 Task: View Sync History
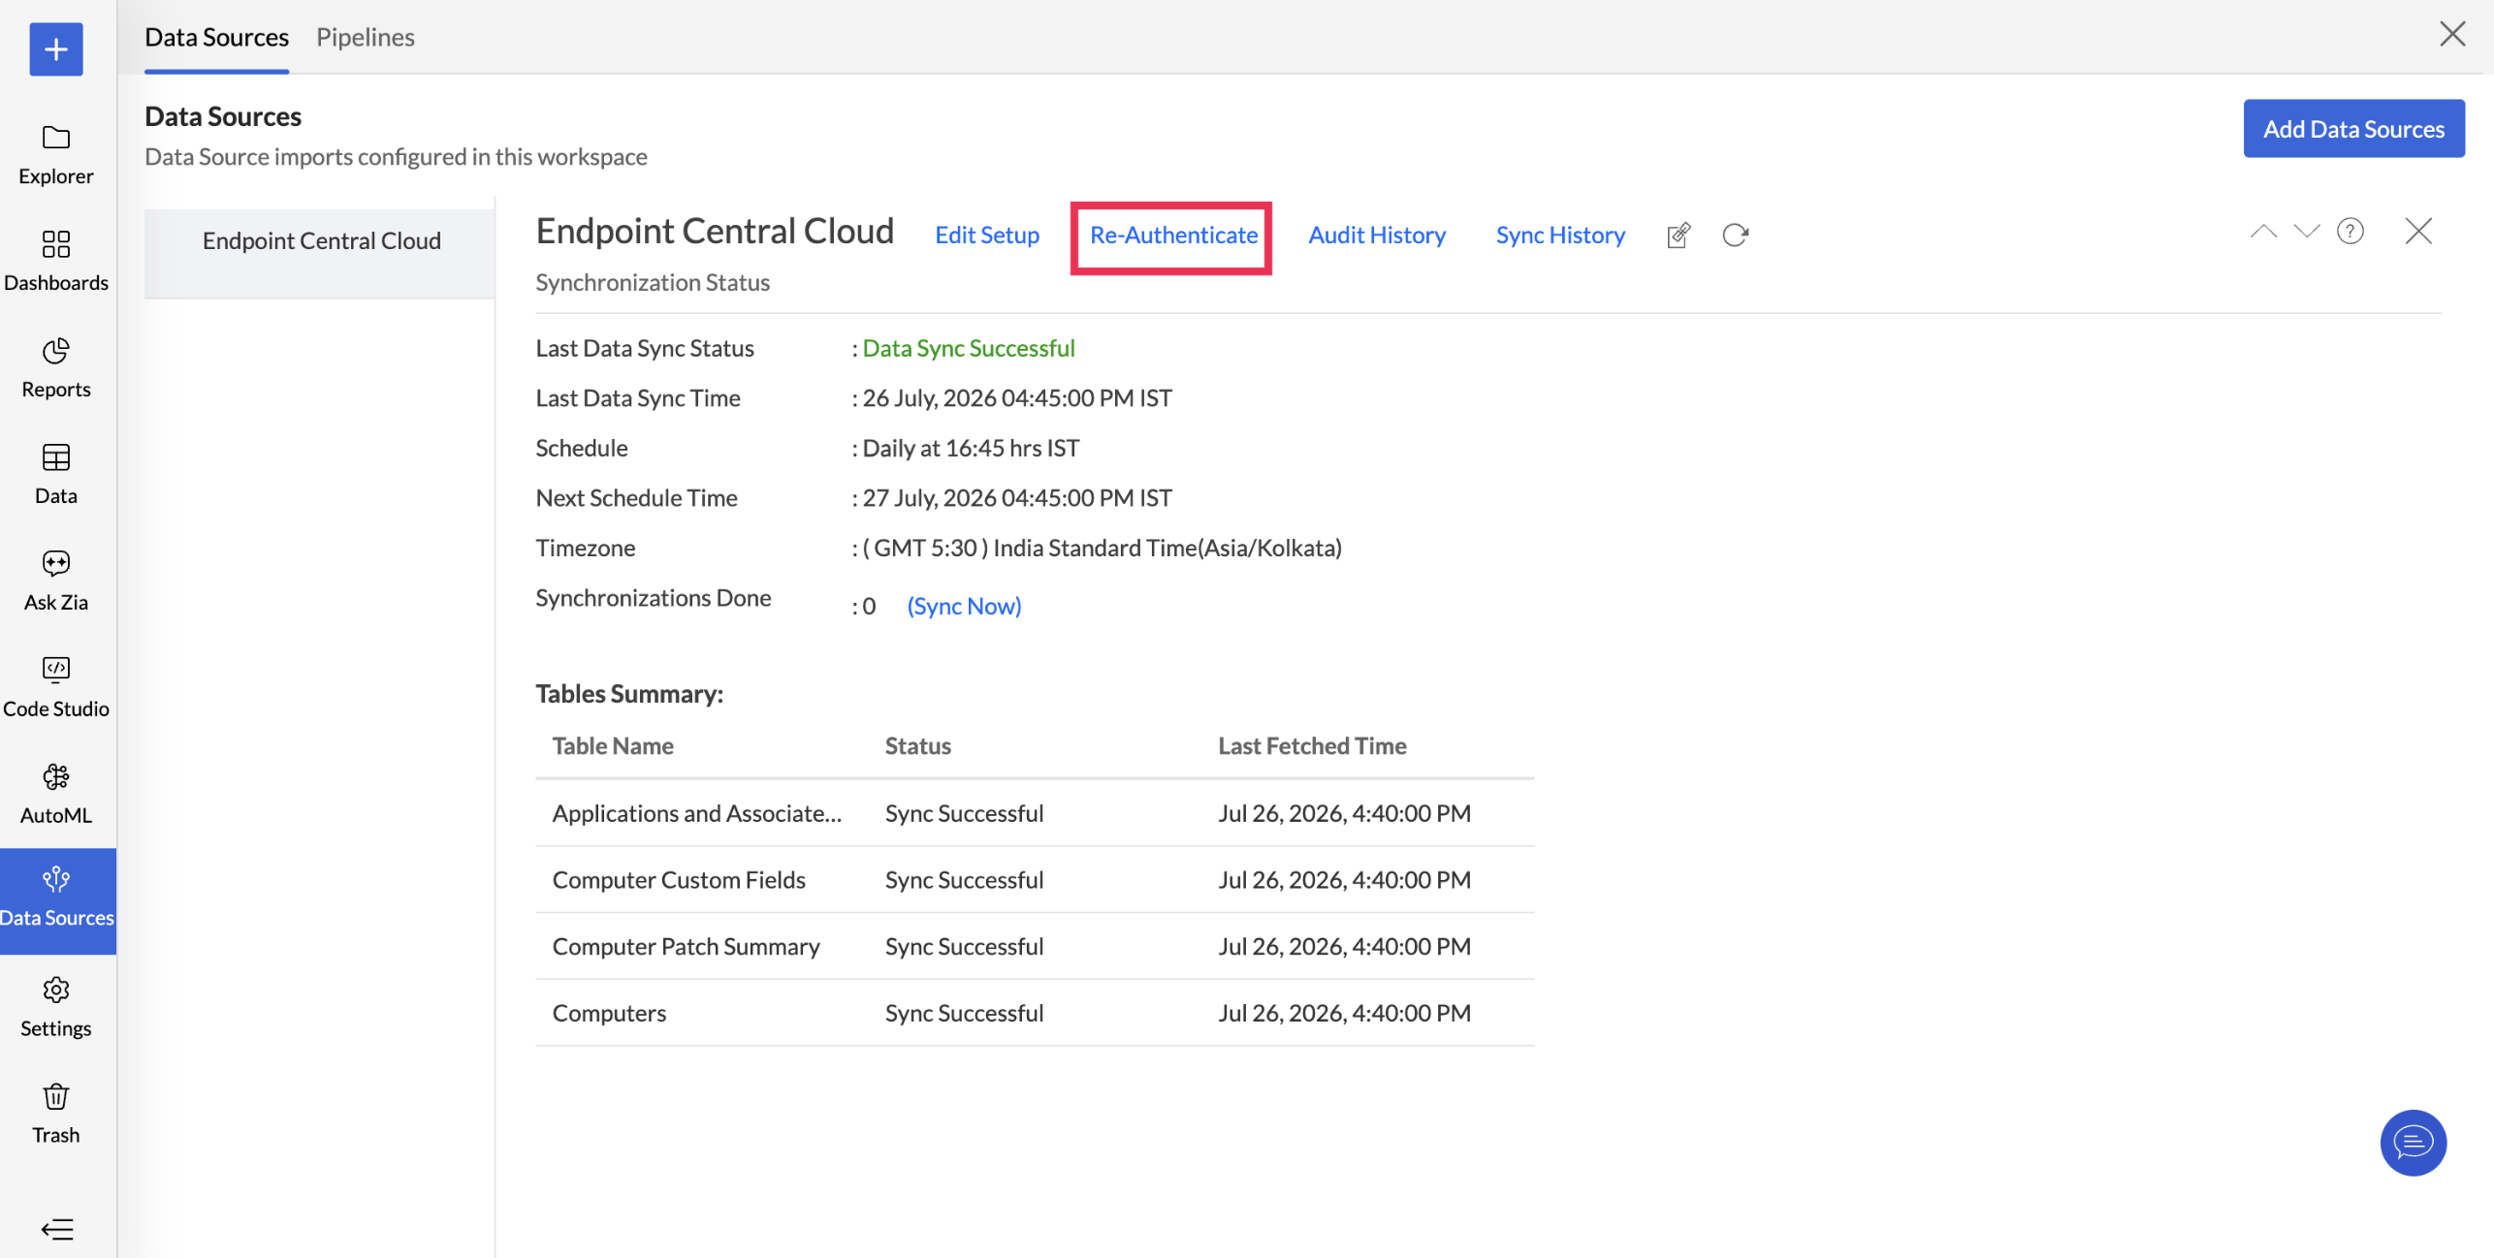[1560, 235]
